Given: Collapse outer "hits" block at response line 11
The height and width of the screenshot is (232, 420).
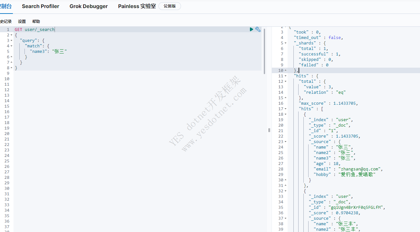Looking at the screenshot, I should (x=285, y=76).
